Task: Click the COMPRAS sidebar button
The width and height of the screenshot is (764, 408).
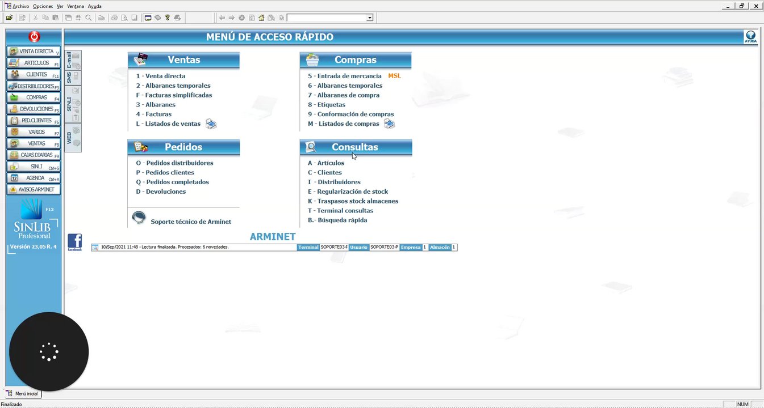Action: (34, 97)
